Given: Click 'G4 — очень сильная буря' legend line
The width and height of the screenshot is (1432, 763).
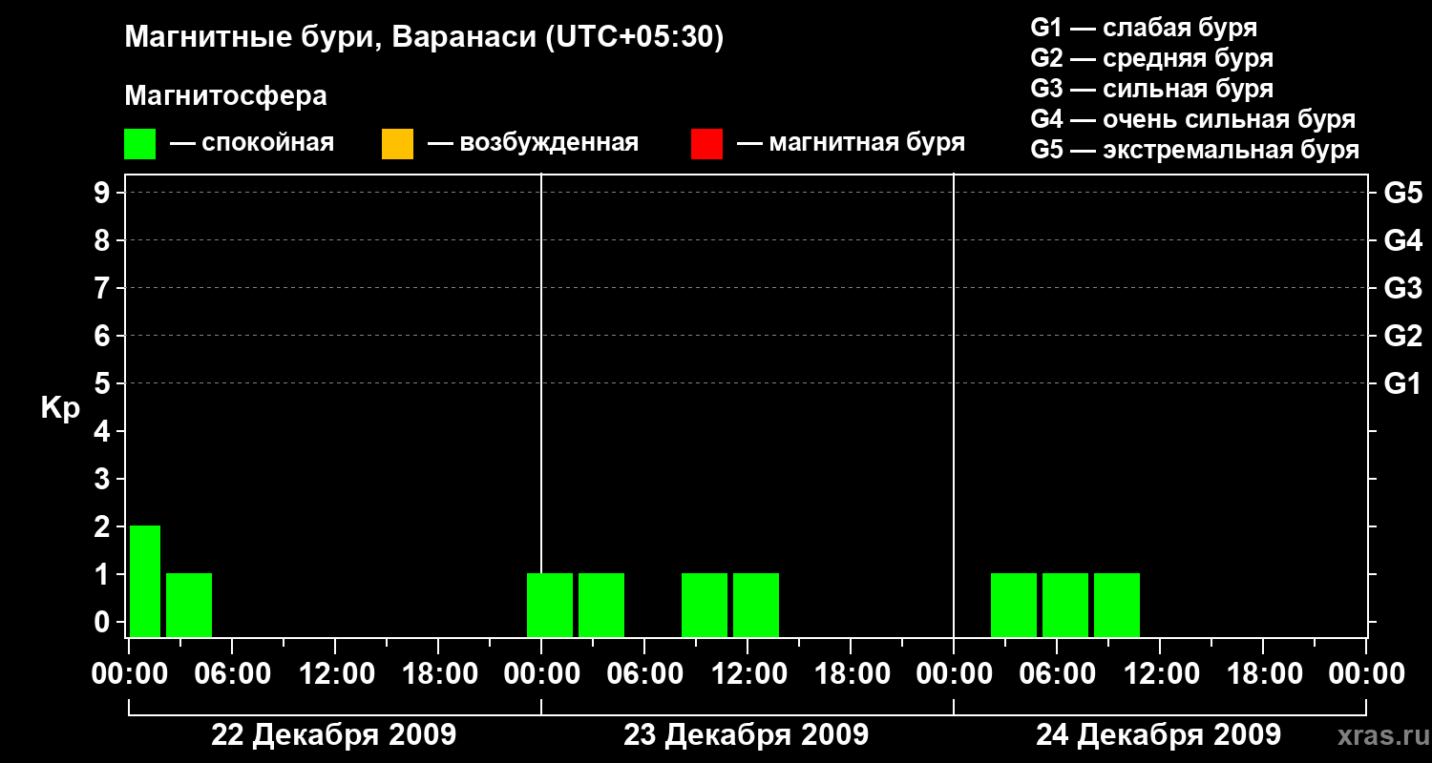Looking at the screenshot, I should pyautogui.click(x=1193, y=119).
